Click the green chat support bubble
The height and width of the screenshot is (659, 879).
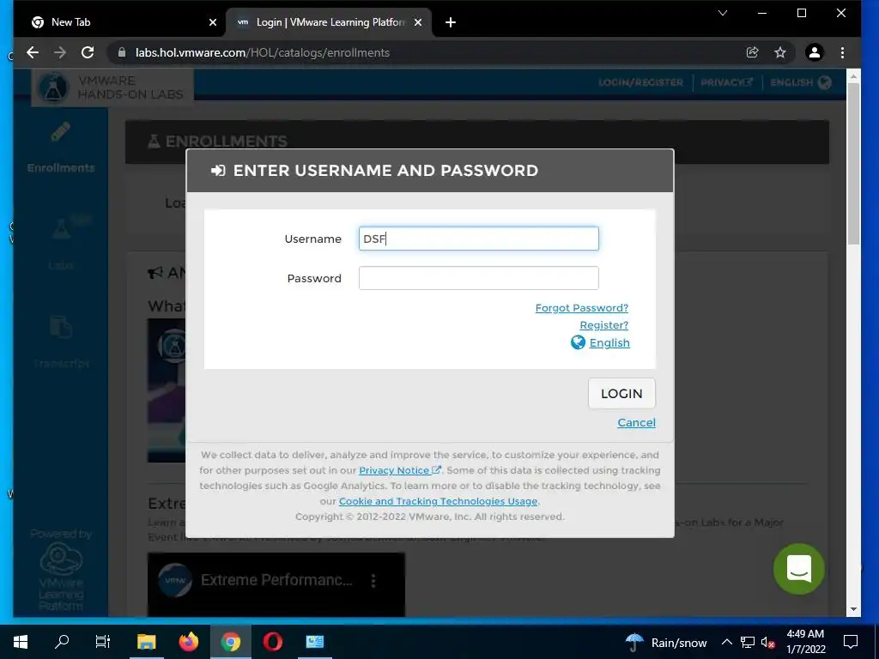point(799,569)
